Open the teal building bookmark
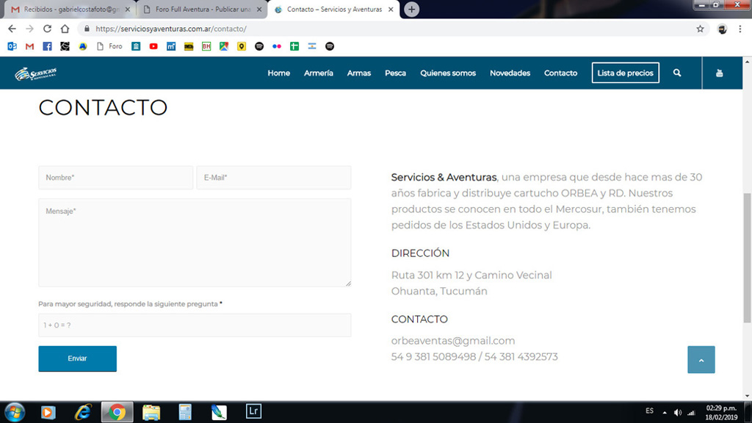Viewport: 752px width, 423px height. [136, 46]
